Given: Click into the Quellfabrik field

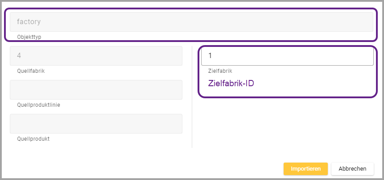Looking at the screenshot, I should pyautogui.click(x=96, y=56).
